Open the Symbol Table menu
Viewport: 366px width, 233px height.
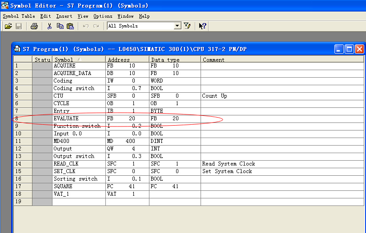pos(19,16)
